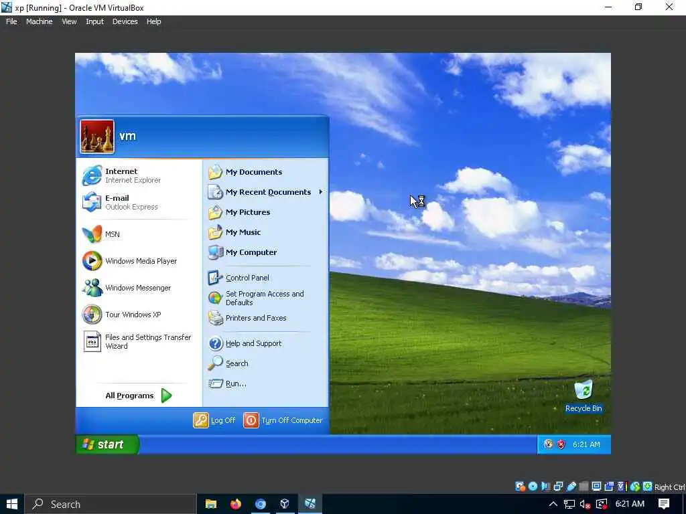The width and height of the screenshot is (686, 514).
Task: Click the XP taskbar clock 6:21 AM
Action: (x=586, y=444)
